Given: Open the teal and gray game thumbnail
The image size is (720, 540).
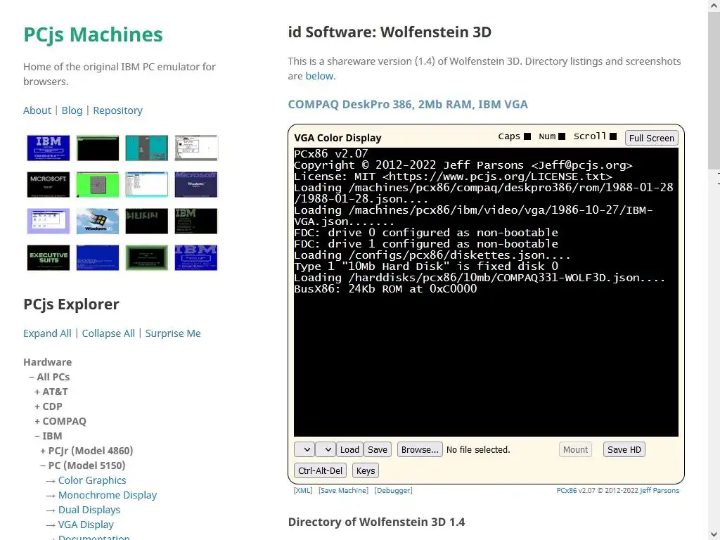Looking at the screenshot, I should point(146,148).
